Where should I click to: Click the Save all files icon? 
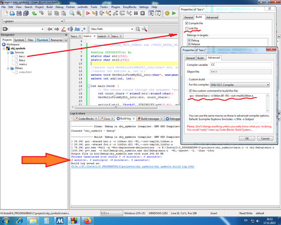(x=26, y=13)
